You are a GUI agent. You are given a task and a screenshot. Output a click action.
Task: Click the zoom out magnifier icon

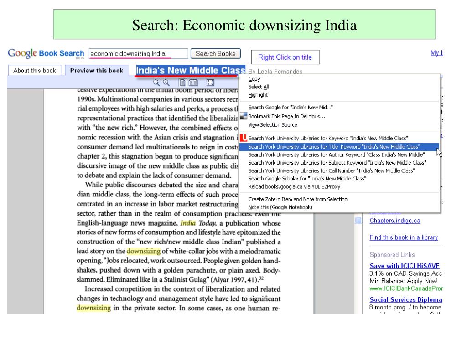pos(156,83)
